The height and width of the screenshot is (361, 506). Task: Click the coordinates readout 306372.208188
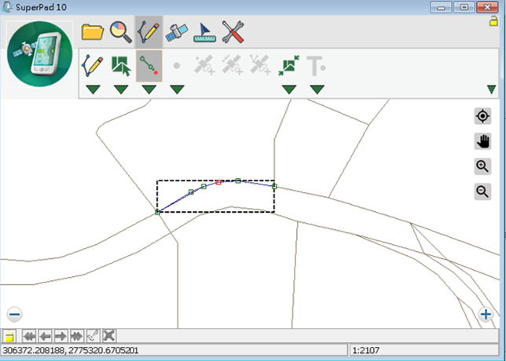(x=71, y=350)
